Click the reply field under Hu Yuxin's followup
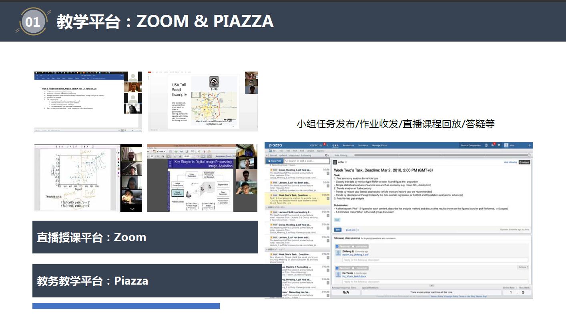This screenshot has width=566, height=317. point(436,281)
